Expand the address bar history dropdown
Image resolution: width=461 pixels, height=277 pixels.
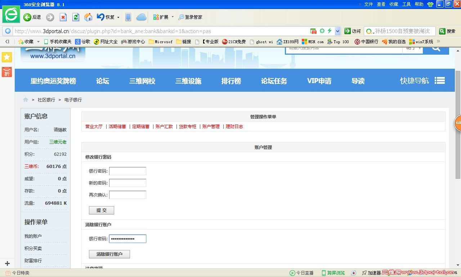point(337,31)
